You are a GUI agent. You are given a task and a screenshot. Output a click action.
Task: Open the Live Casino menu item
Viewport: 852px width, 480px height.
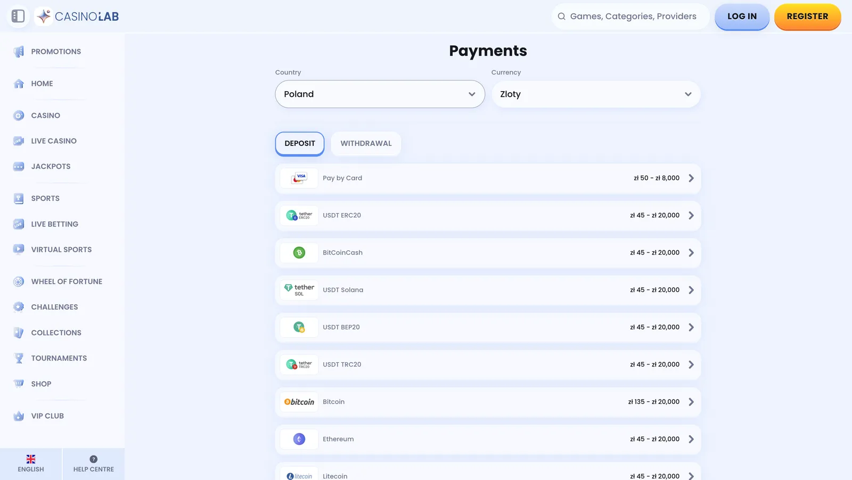pyautogui.click(x=54, y=141)
